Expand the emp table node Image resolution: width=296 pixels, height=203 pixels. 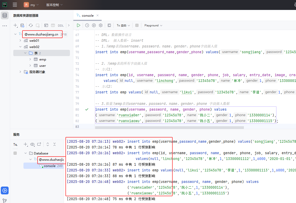(x=30, y=59)
